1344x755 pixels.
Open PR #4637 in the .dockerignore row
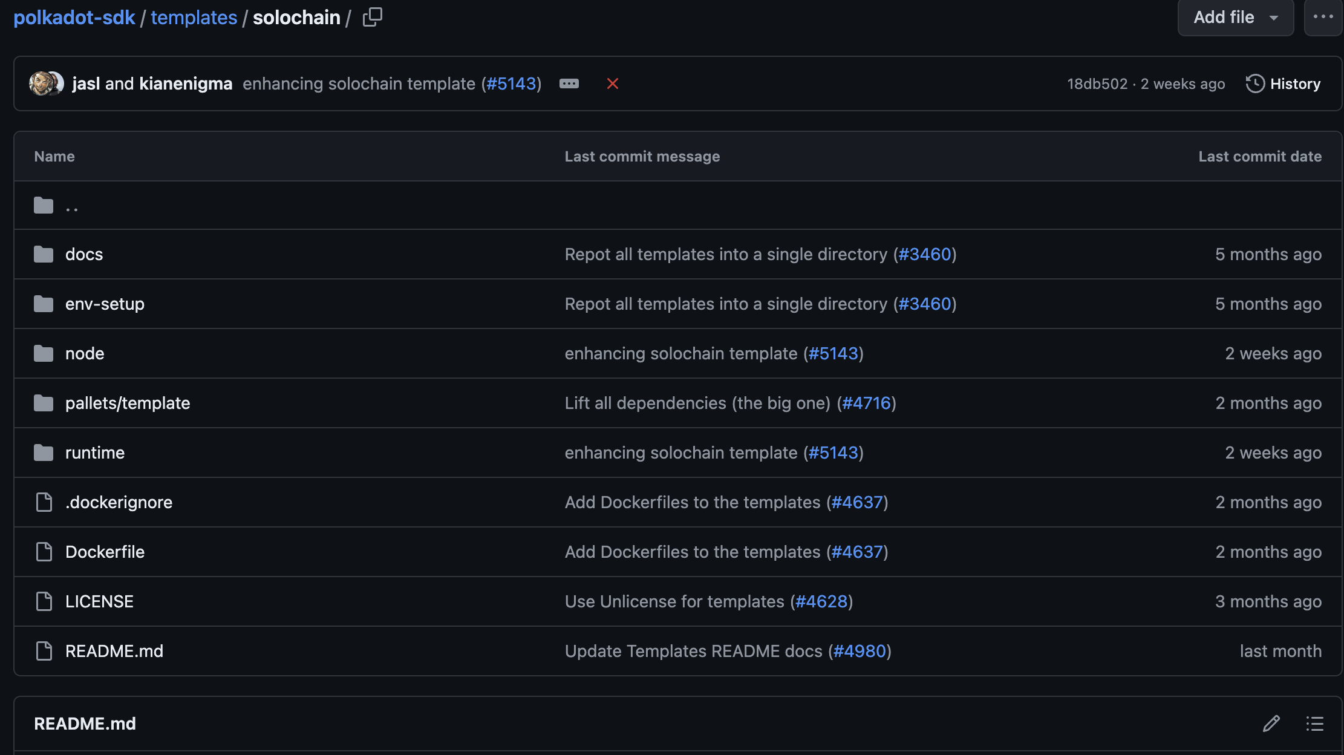tap(858, 502)
